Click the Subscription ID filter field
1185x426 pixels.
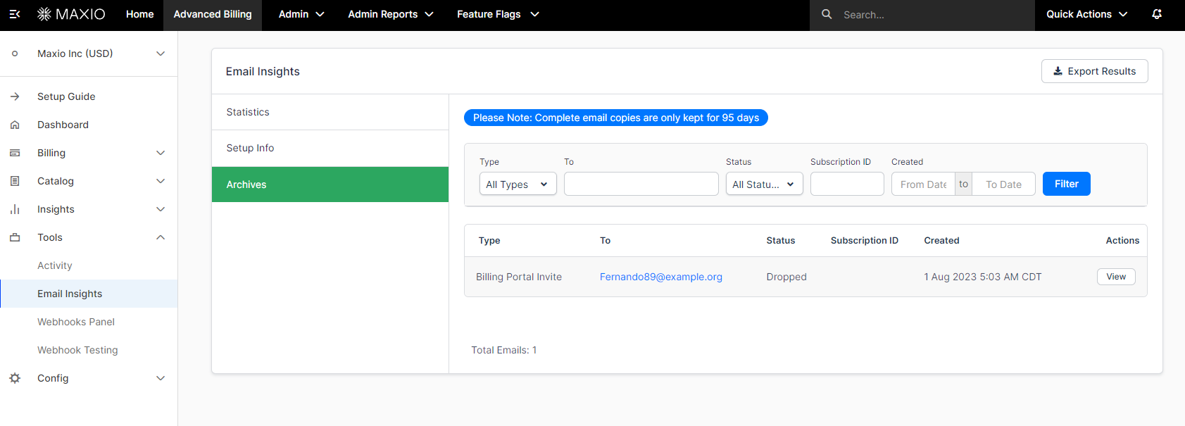846,184
